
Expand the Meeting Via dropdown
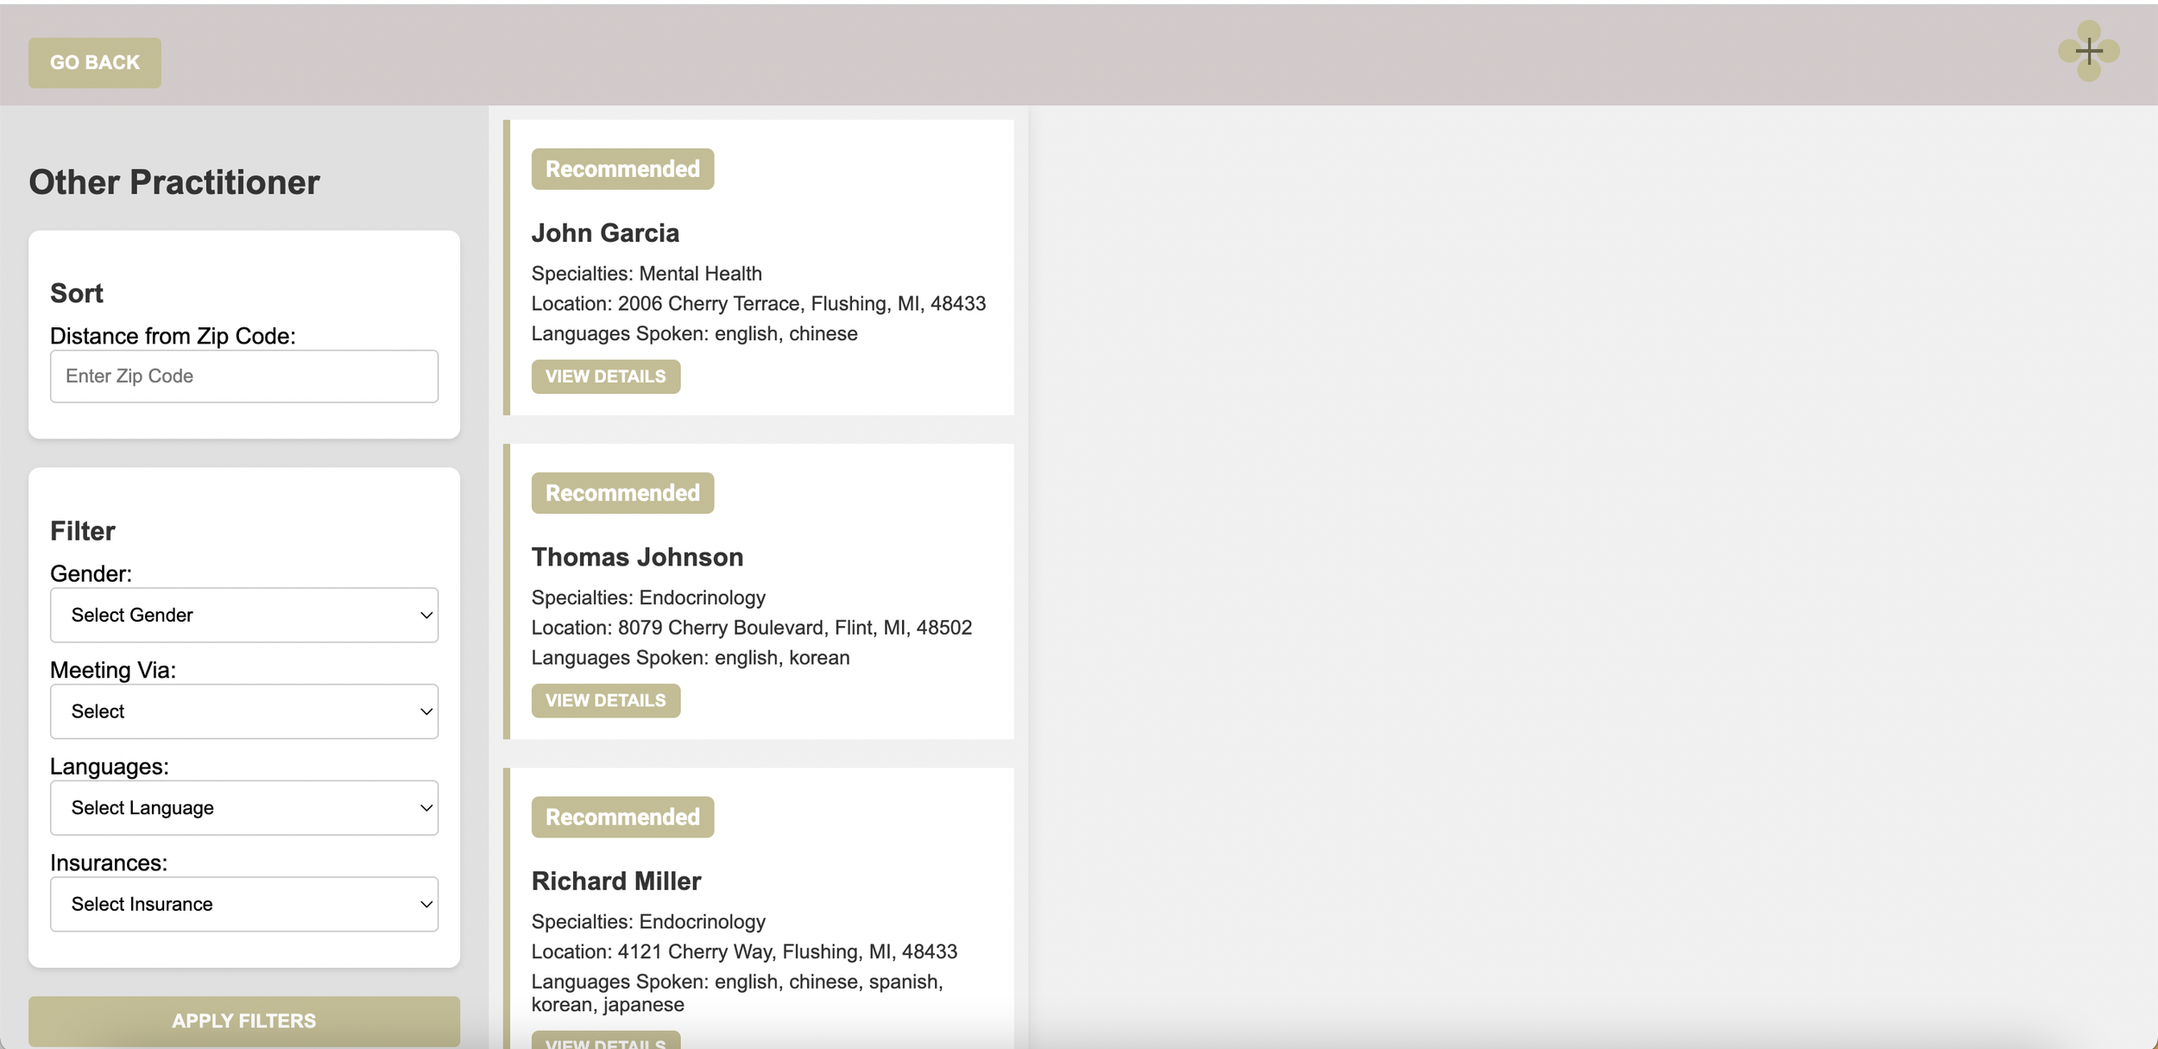pos(243,711)
